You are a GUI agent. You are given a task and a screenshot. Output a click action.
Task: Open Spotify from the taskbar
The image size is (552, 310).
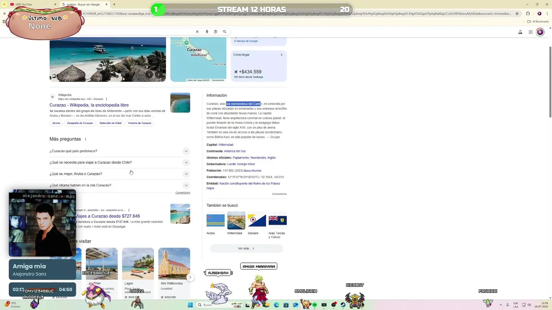(314, 305)
